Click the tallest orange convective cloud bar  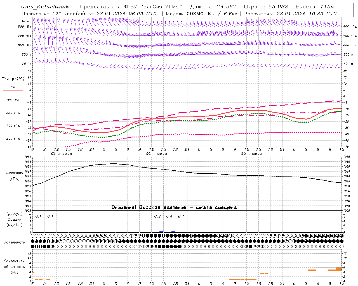pos(339,269)
